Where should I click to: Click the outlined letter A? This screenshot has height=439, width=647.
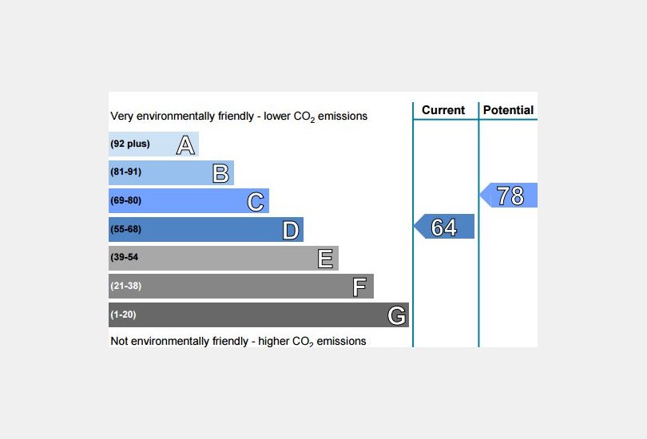point(185,145)
